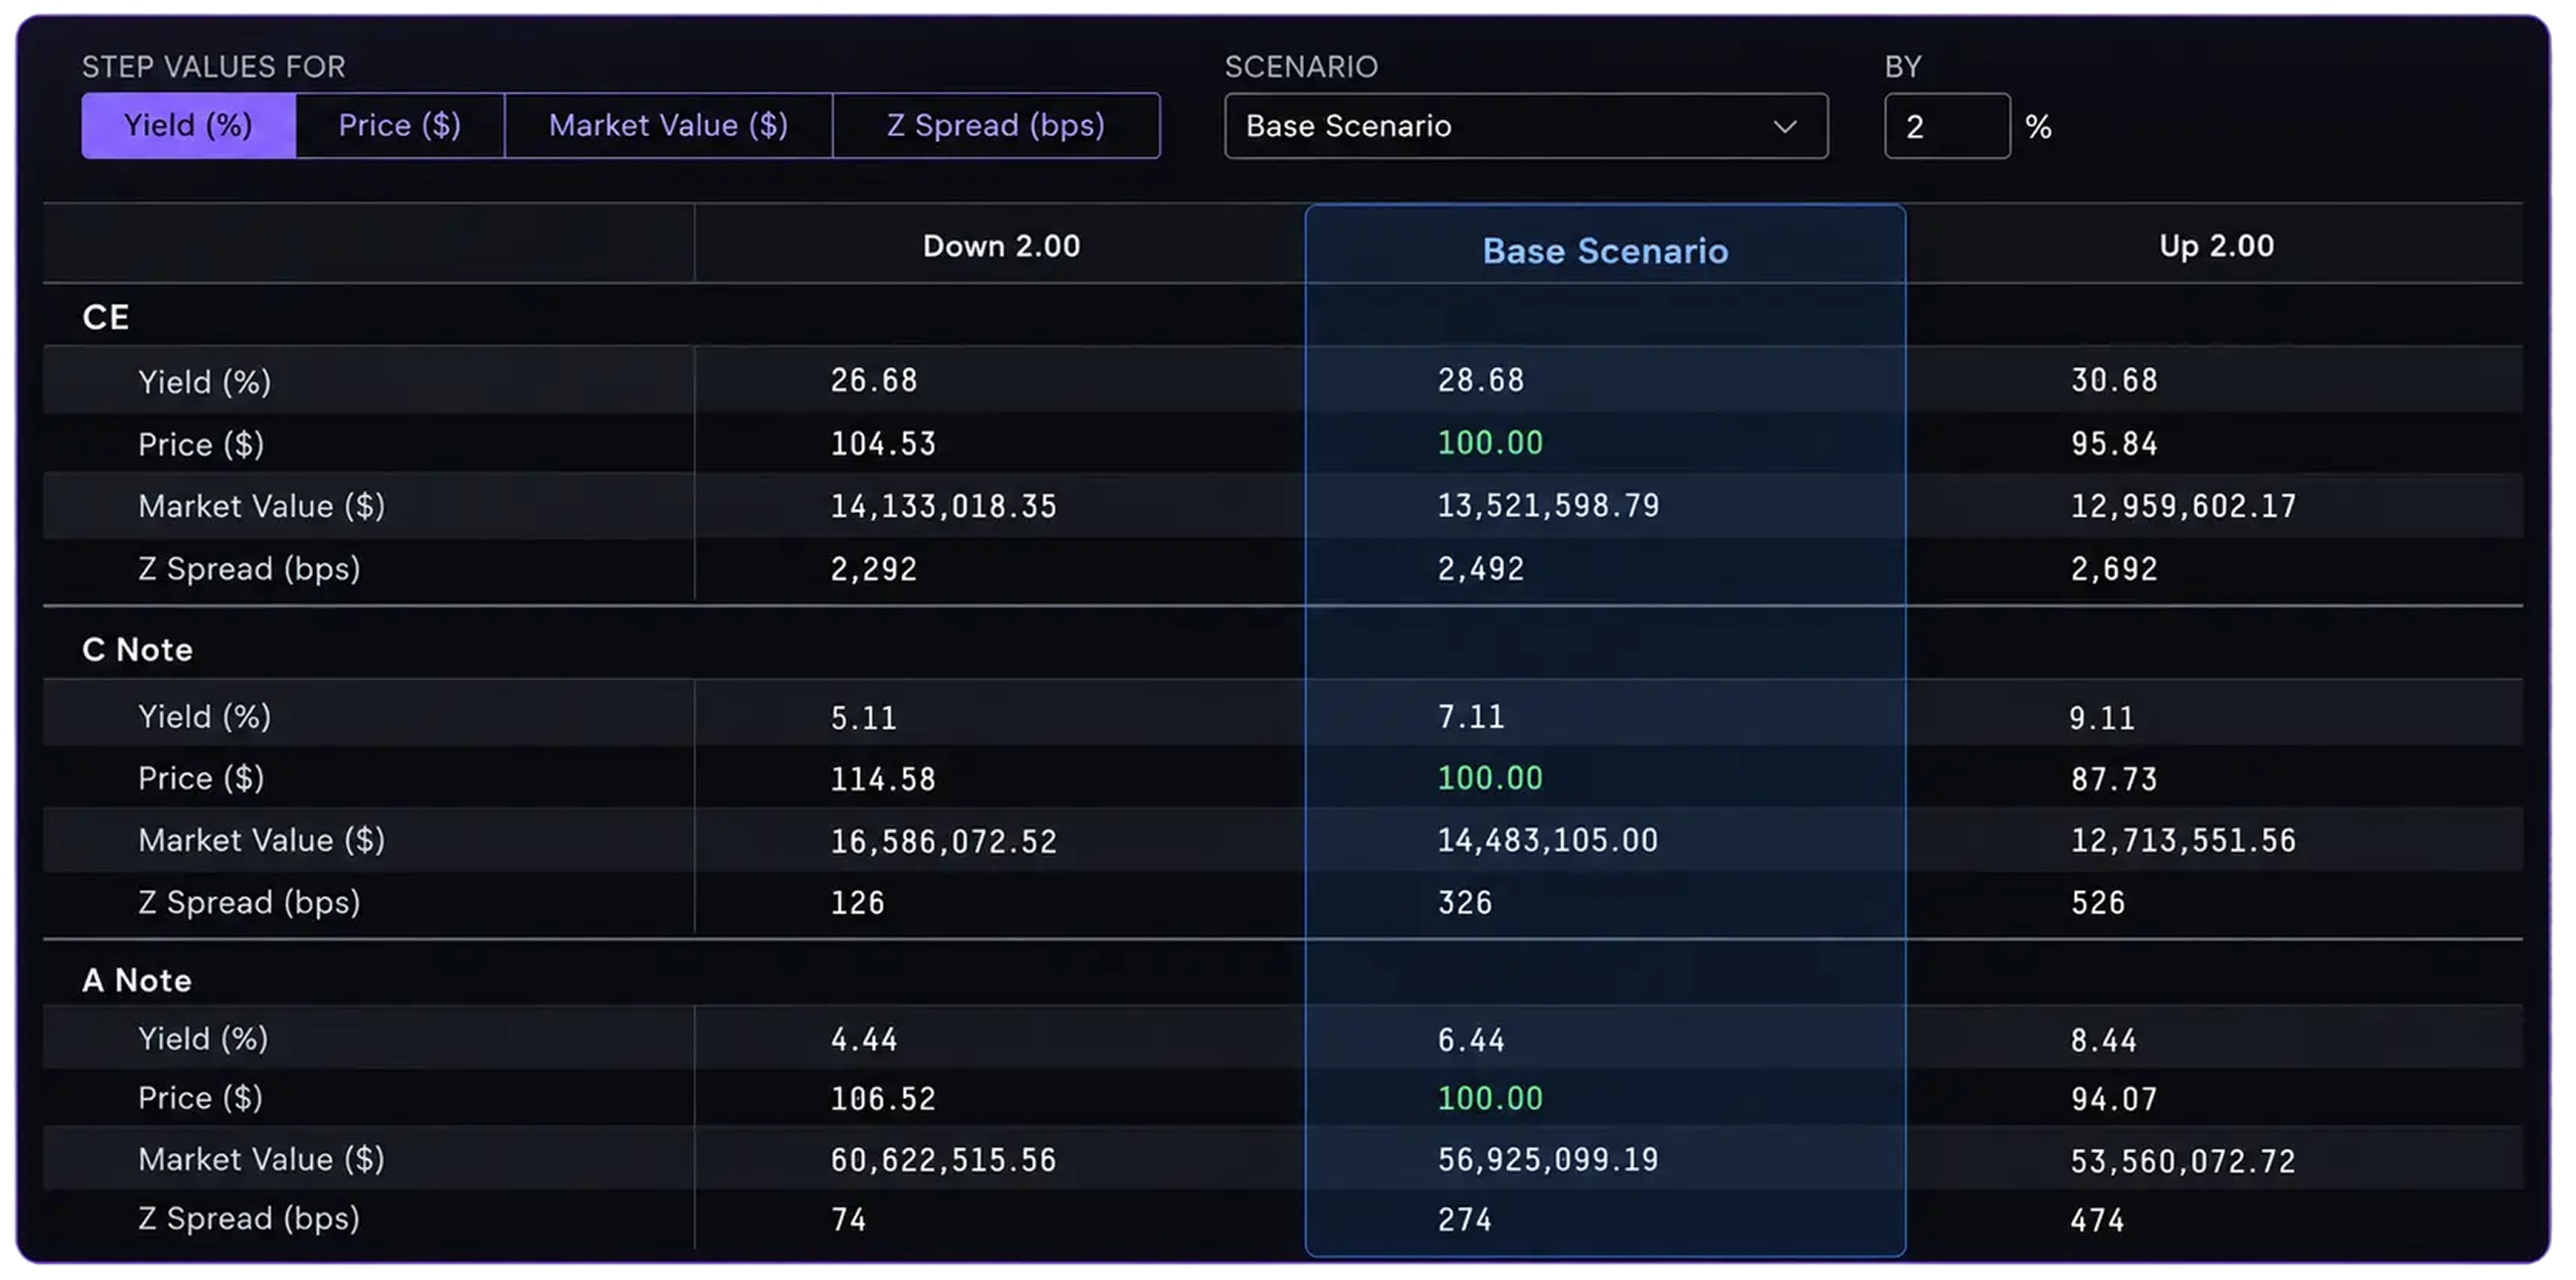Click market value 56,925,099.19
Screen dimensions: 2576x1280
pos(1548,1160)
